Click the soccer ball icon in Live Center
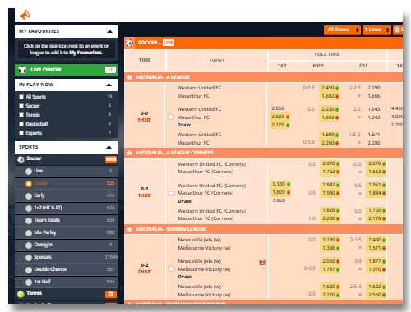 click(22, 70)
